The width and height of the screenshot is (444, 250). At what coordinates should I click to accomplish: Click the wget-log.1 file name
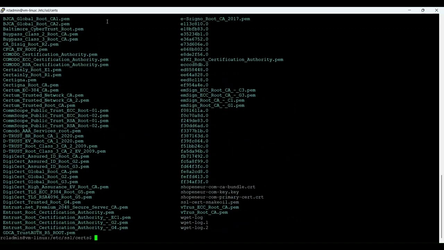point(195,223)
